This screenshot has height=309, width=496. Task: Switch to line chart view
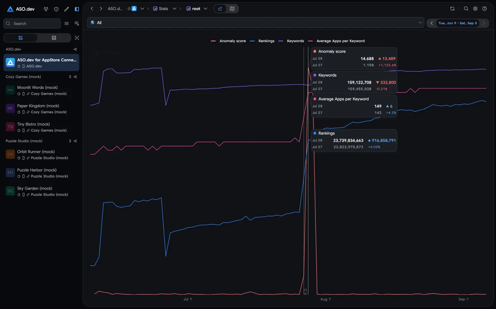(220, 9)
